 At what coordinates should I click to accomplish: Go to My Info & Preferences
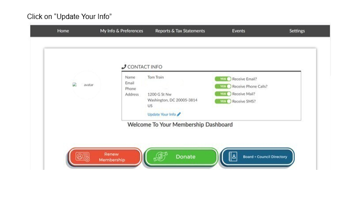click(x=122, y=31)
